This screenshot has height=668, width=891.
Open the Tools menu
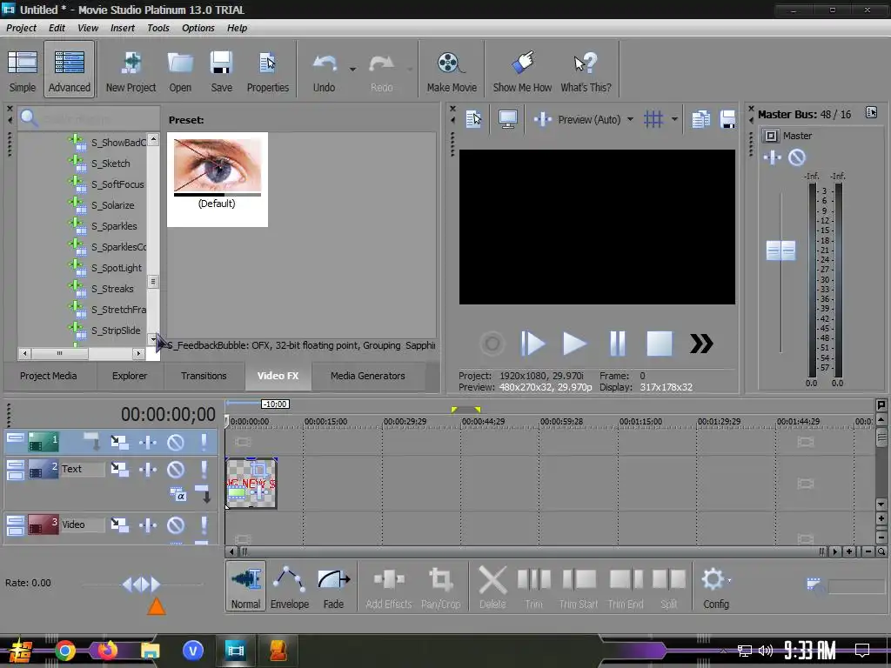click(x=158, y=28)
